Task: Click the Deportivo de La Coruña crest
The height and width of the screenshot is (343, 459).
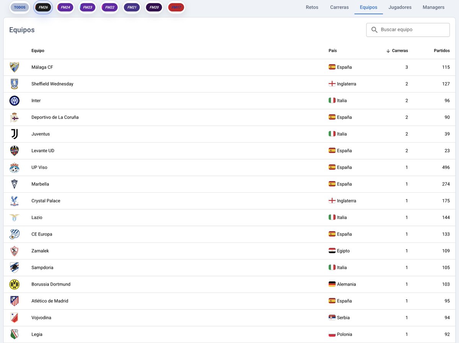Action: coord(15,117)
